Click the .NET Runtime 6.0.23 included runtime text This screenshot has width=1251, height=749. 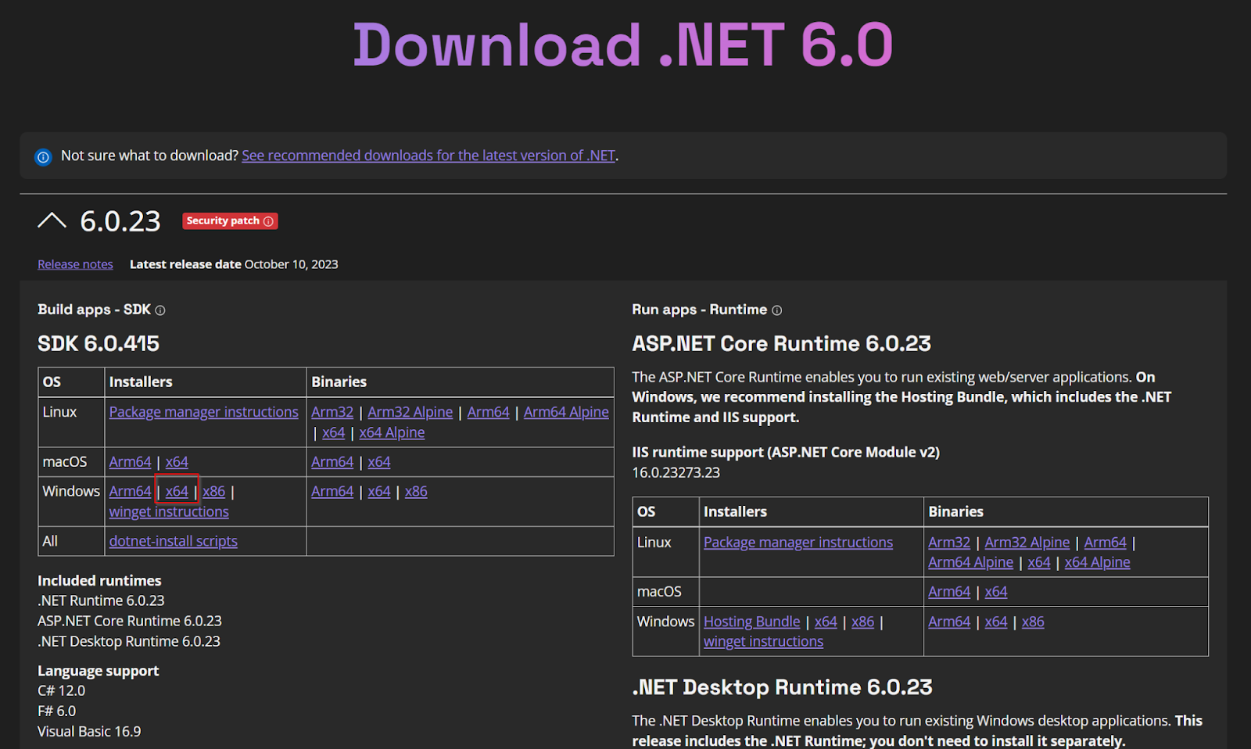(x=101, y=600)
